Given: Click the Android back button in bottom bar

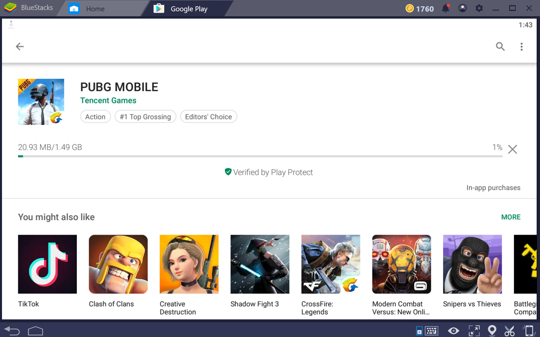Looking at the screenshot, I should tap(12, 331).
